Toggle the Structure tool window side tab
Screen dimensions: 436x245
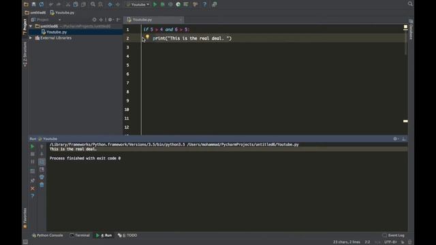click(x=25, y=54)
